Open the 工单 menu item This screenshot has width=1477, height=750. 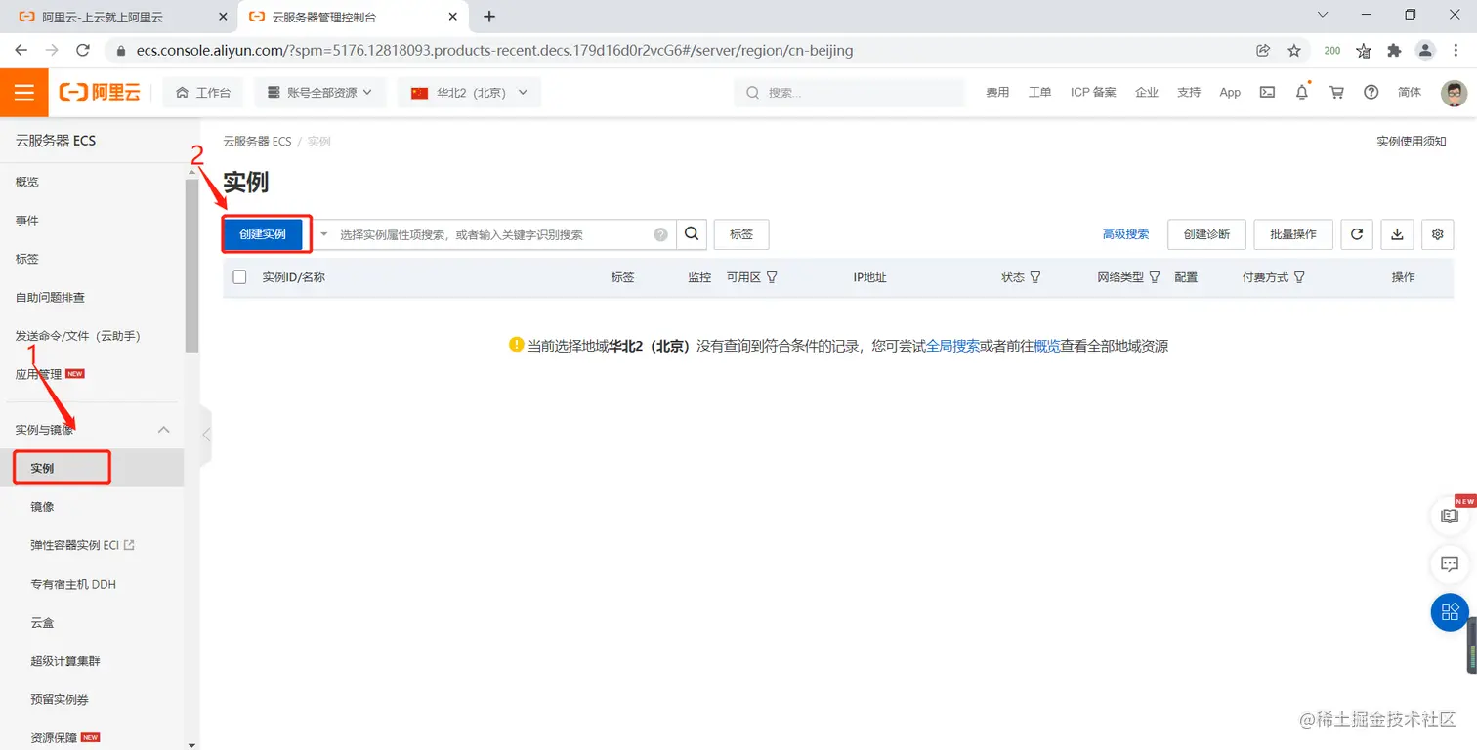point(1039,92)
